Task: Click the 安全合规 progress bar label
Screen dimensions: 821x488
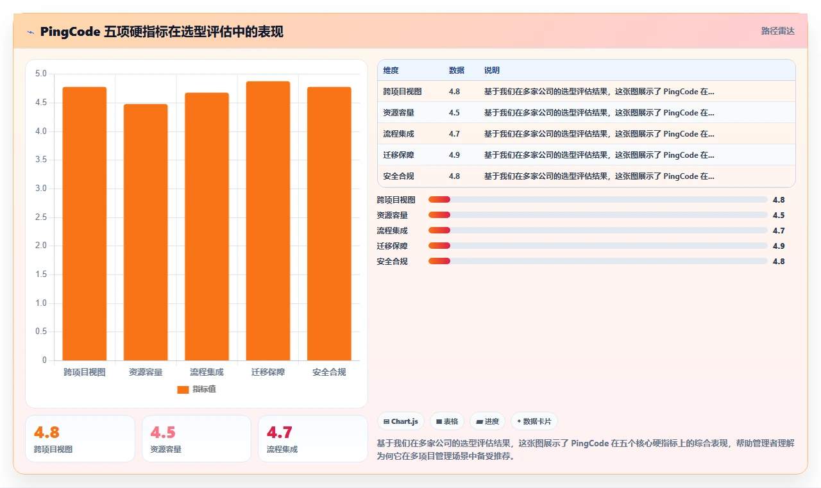Action: pyautogui.click(x=393, y=262)
